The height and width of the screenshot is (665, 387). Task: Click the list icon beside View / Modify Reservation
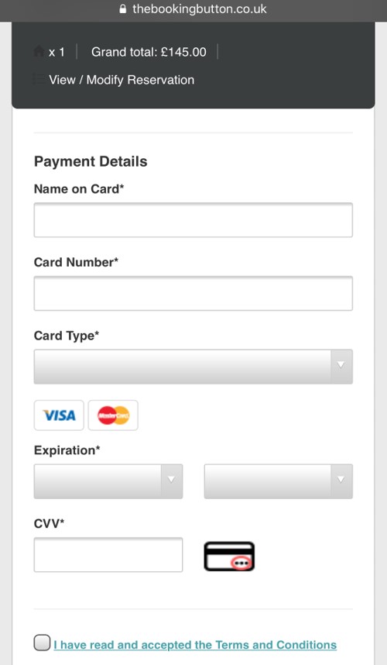tap(39, 79)
